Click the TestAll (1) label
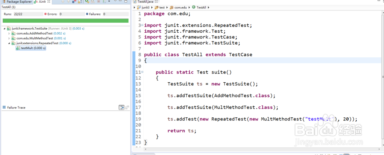This screenshot has height=155, width=384. tap(8, 7)
